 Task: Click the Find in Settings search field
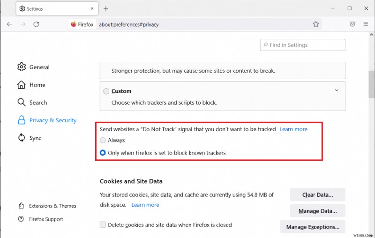[303, 45]
